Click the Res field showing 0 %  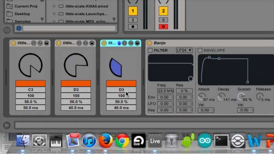tap(184, 91)
